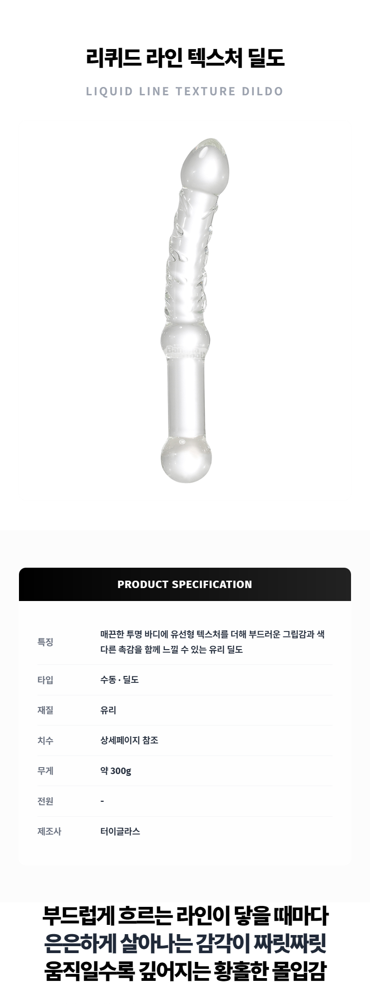This screenshot has height=1004, width=370.
Task: Select the 전원 row label
Action: (45, 801)
